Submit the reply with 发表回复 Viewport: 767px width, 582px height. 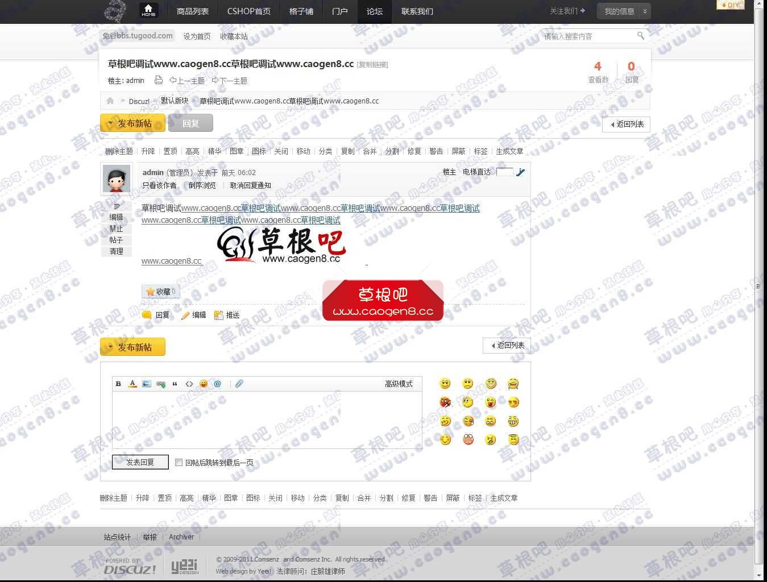click(140, 462)
